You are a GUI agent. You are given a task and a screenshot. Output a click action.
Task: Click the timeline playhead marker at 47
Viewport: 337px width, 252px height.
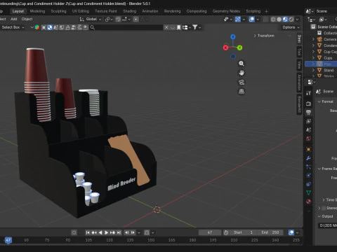[x=8, y=240]
